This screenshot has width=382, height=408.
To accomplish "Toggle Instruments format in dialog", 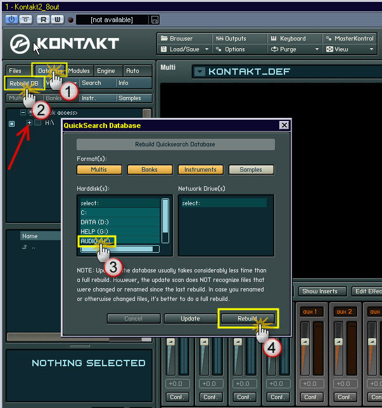I will point(200,170).
